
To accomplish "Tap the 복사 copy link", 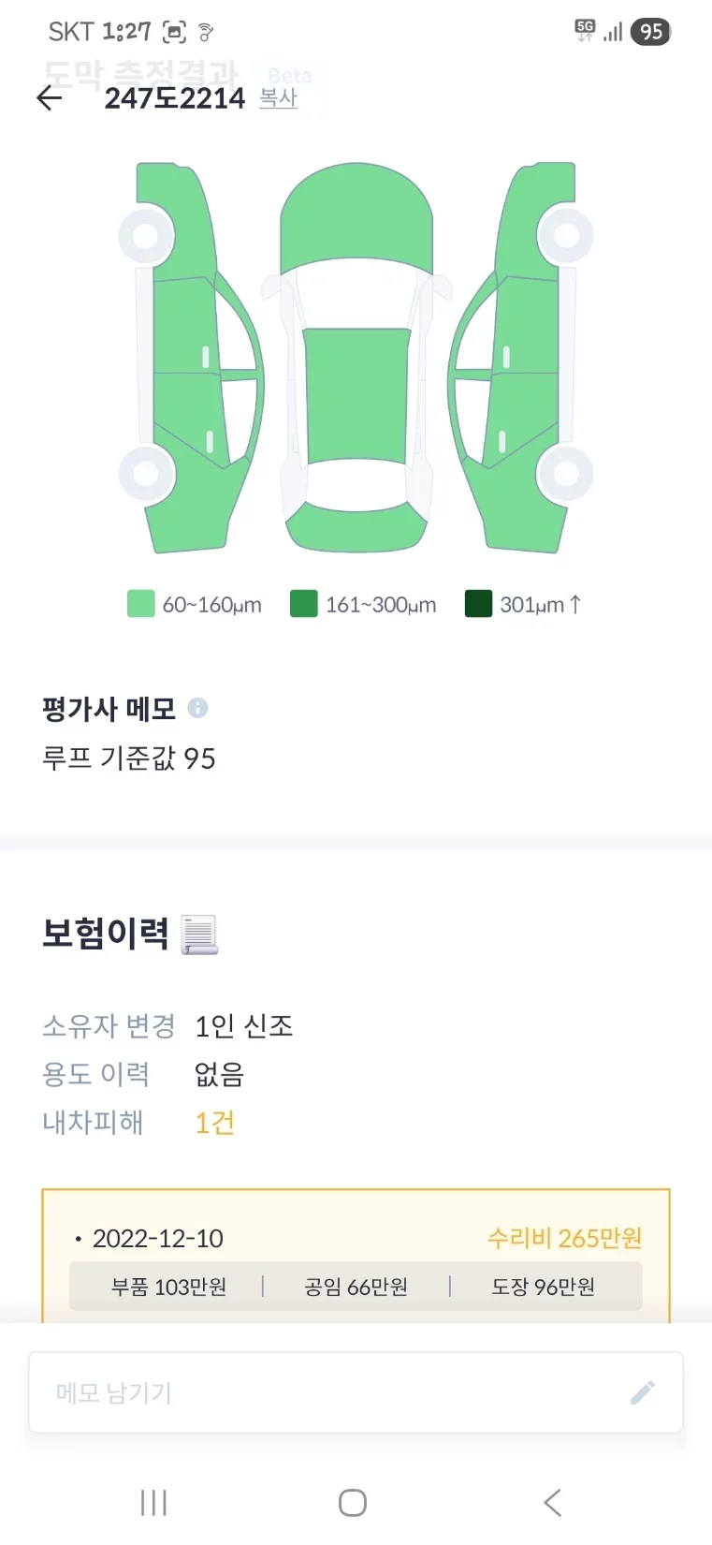I will (x=278, y=98).
